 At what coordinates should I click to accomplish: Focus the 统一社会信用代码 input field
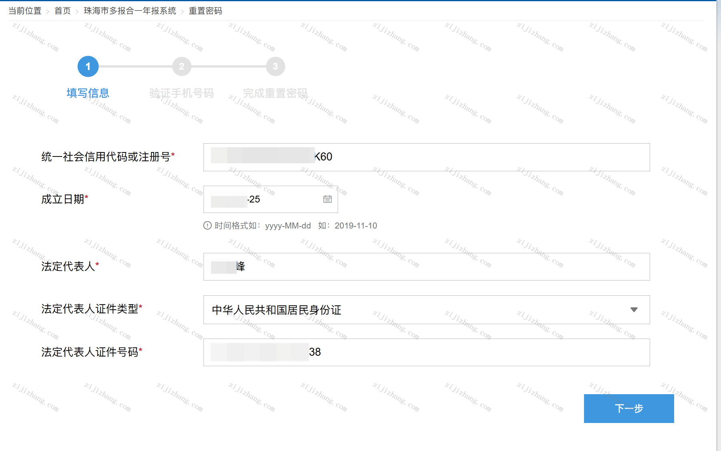pos(427,157)
